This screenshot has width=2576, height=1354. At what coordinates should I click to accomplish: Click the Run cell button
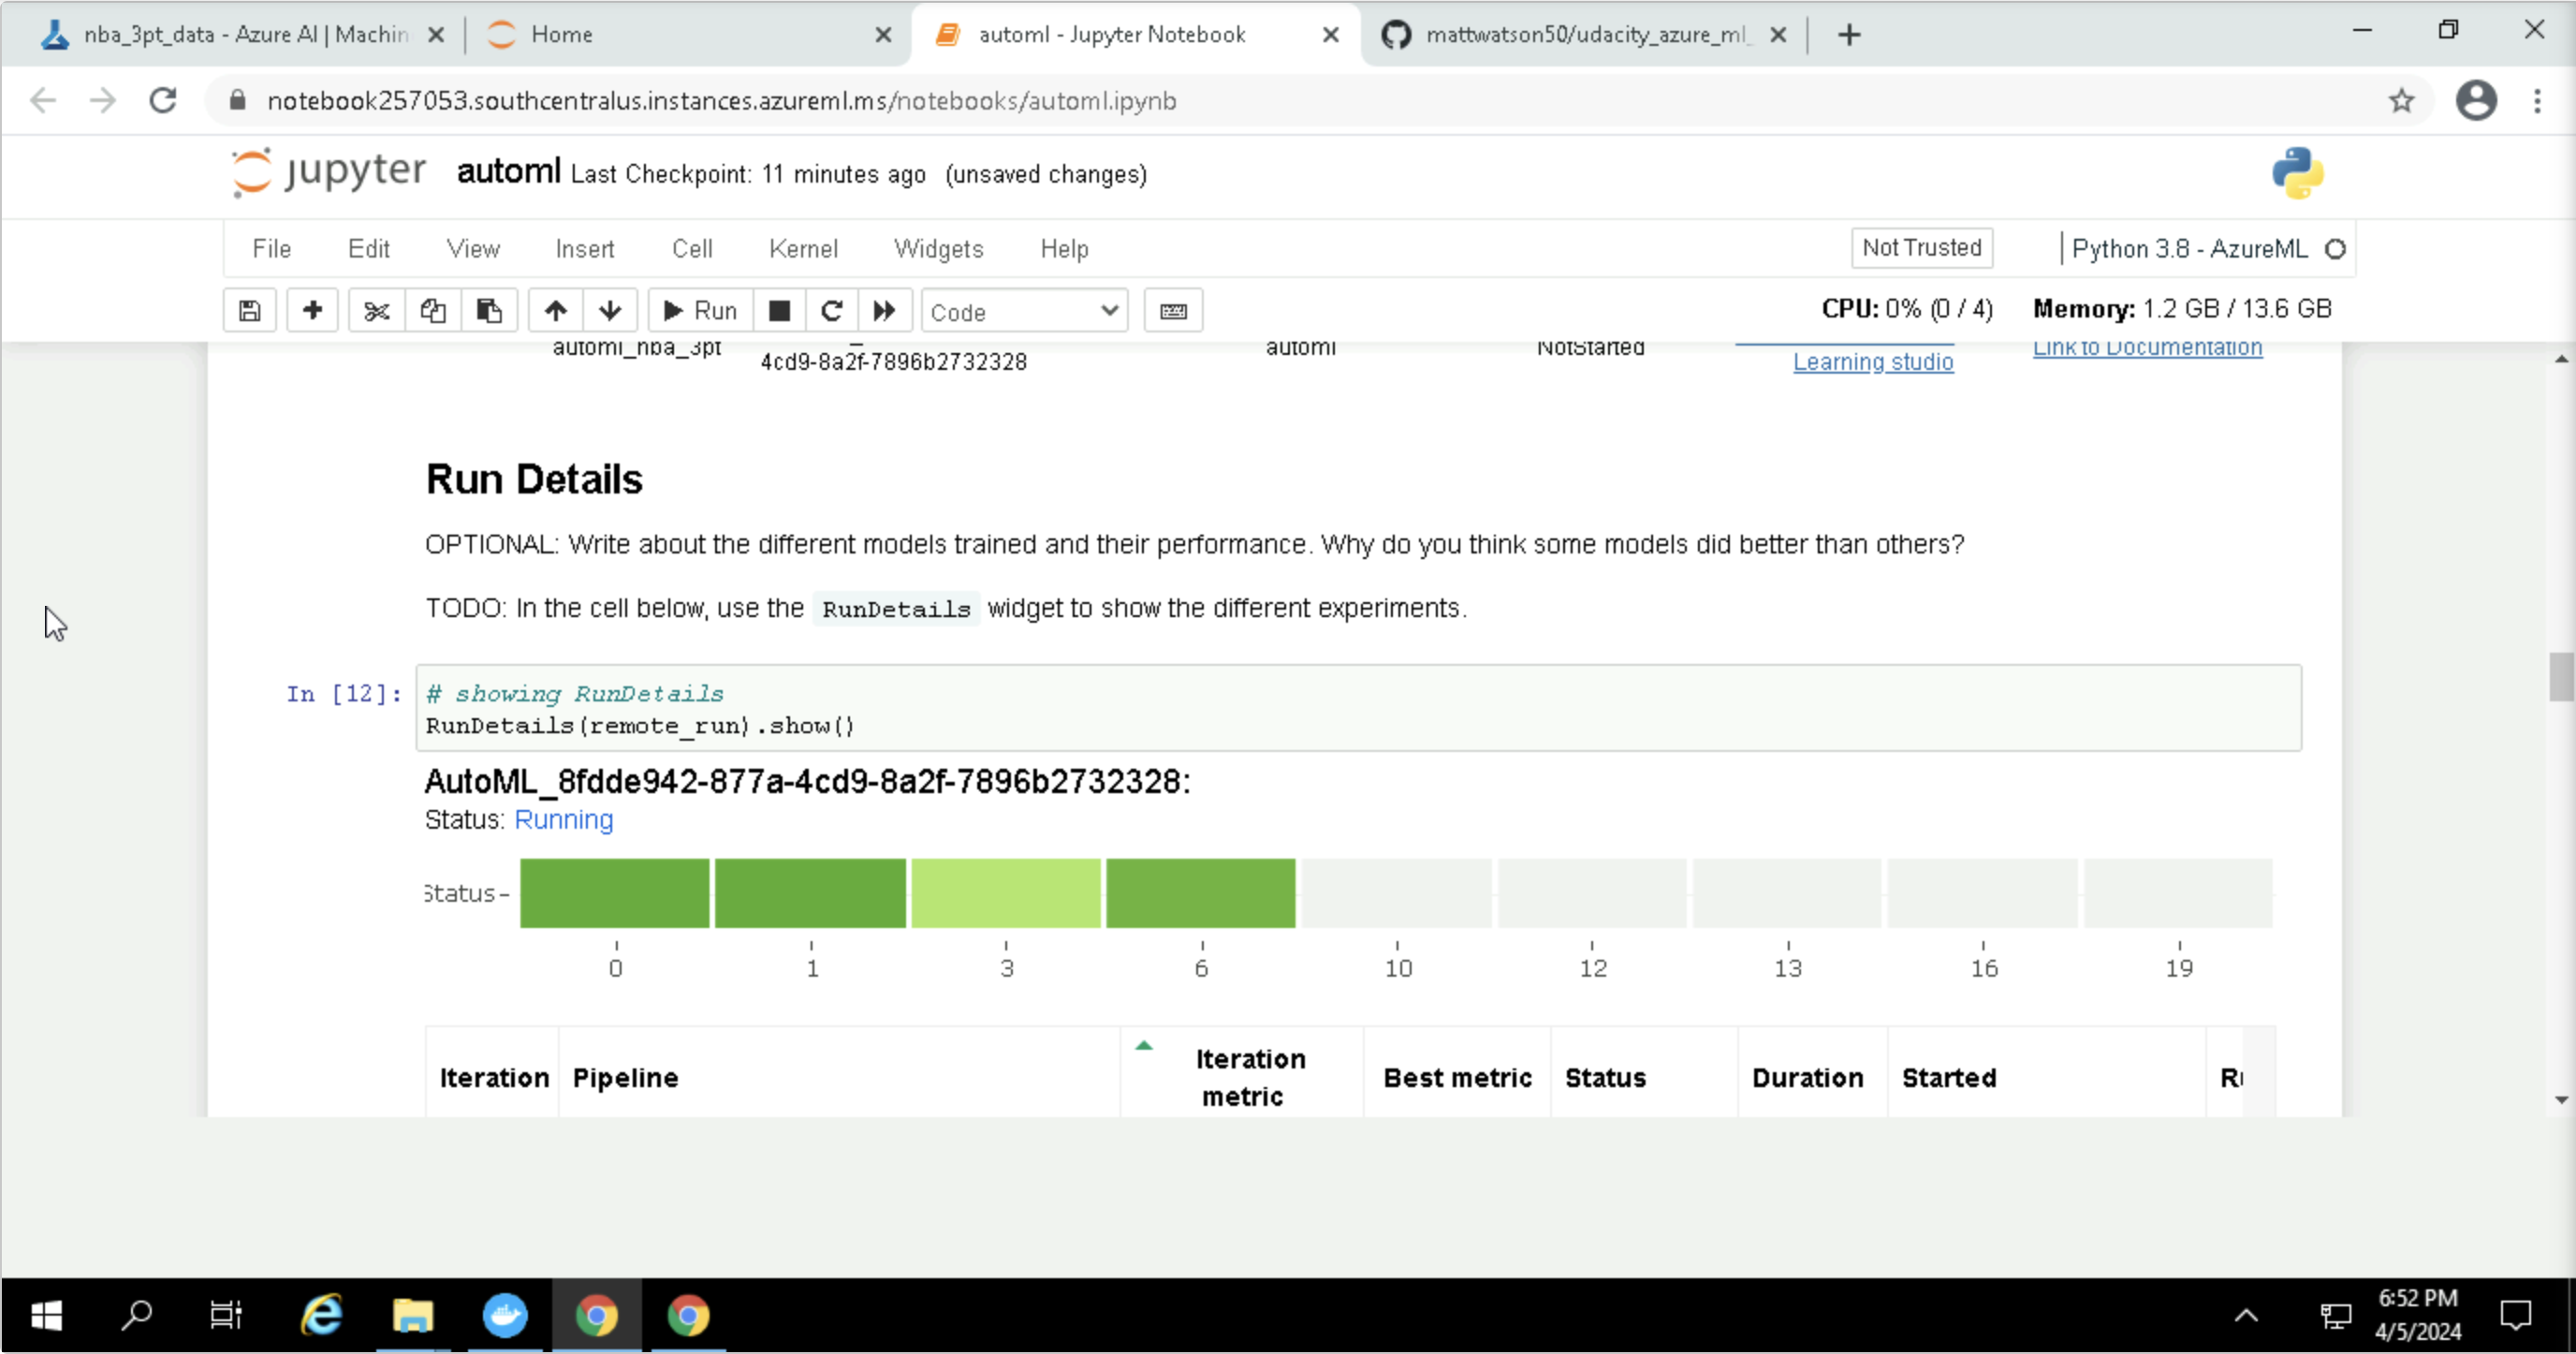(701, 311)
